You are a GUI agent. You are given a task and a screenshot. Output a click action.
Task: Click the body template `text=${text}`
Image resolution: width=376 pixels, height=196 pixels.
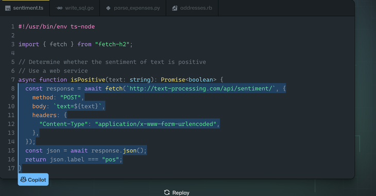pos(77,106)
